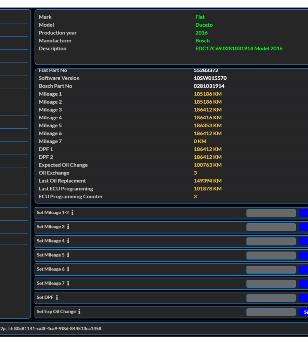
Task: Focus the Set Mileage 6 value field
Action: [x=271, y=269]
